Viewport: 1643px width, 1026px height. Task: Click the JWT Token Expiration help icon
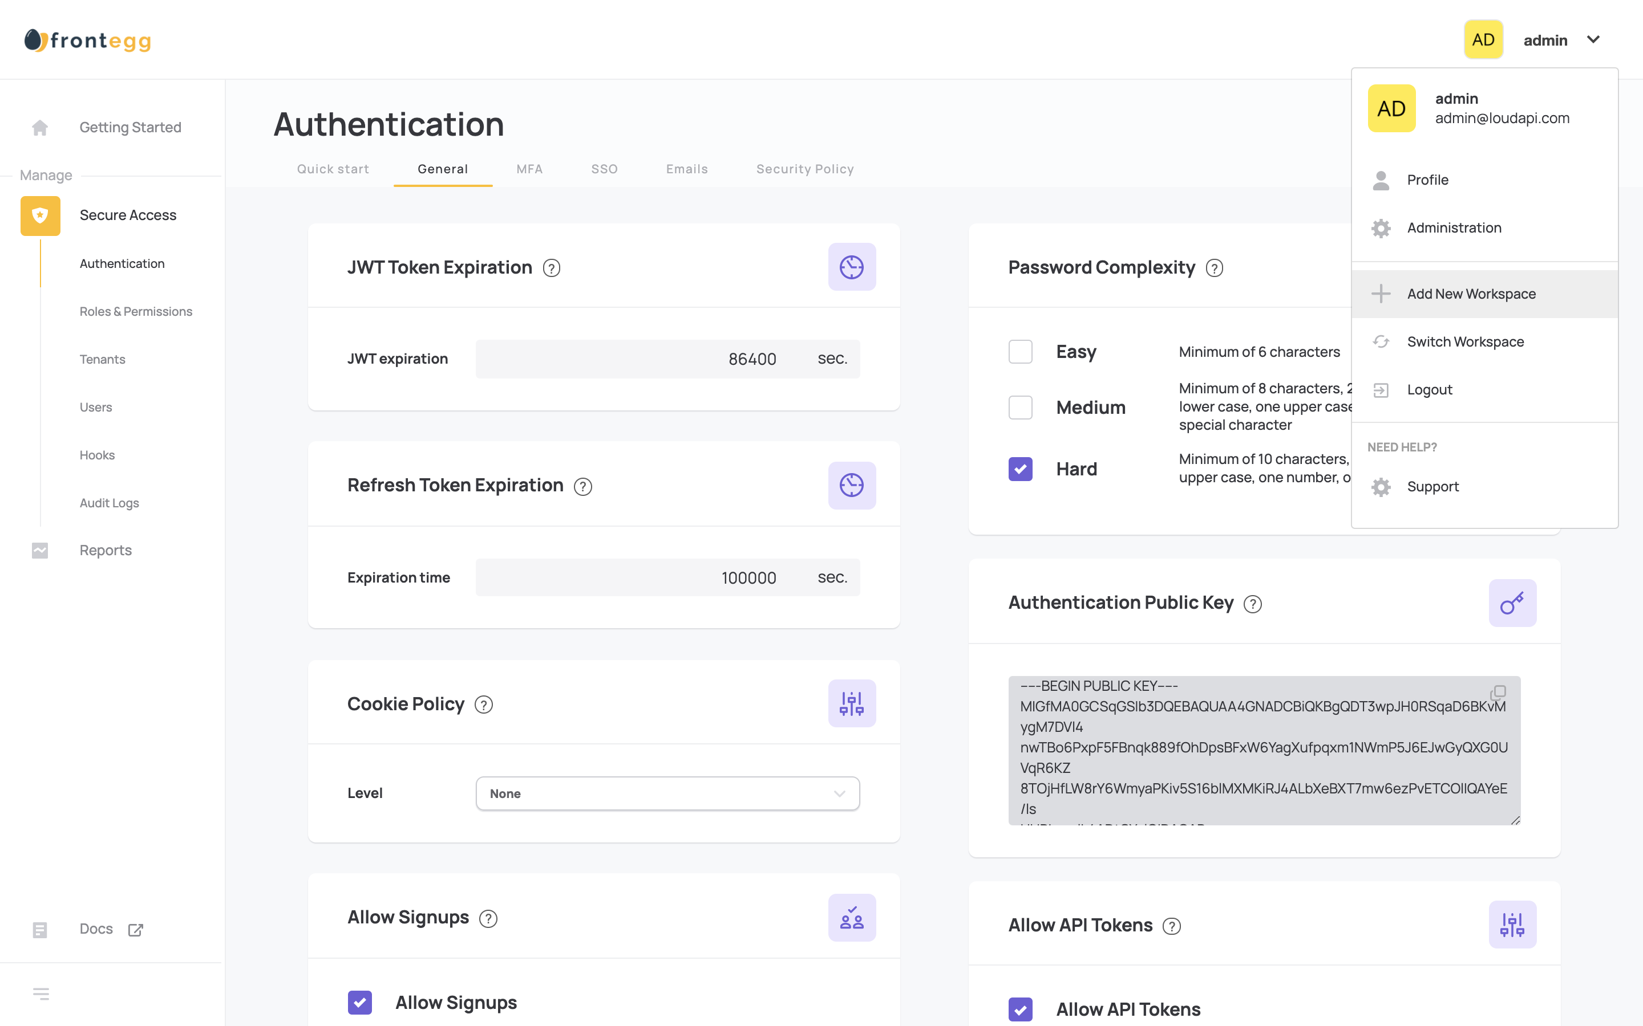(551, 268)
